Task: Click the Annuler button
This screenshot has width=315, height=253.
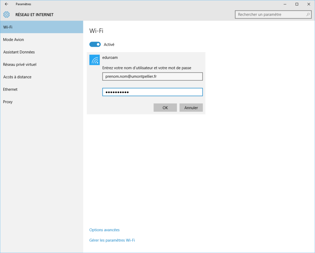Action: coord(191,108)
